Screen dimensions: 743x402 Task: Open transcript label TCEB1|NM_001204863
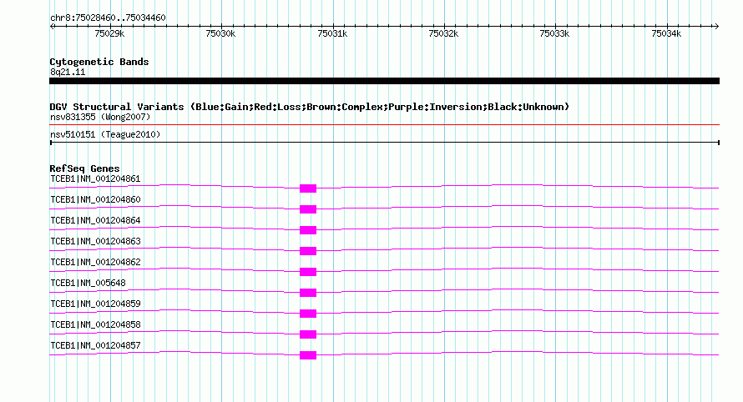click(95, 242)
